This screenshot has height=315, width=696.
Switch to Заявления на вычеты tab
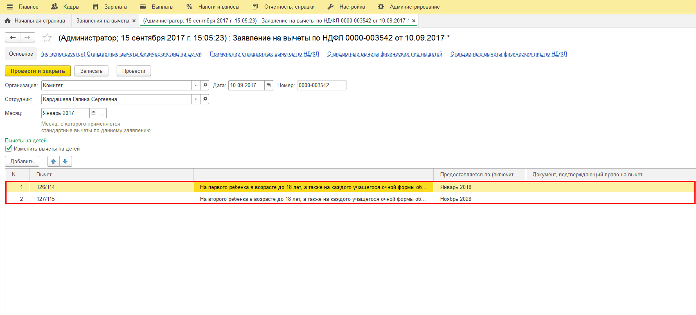tap(102, 20)
